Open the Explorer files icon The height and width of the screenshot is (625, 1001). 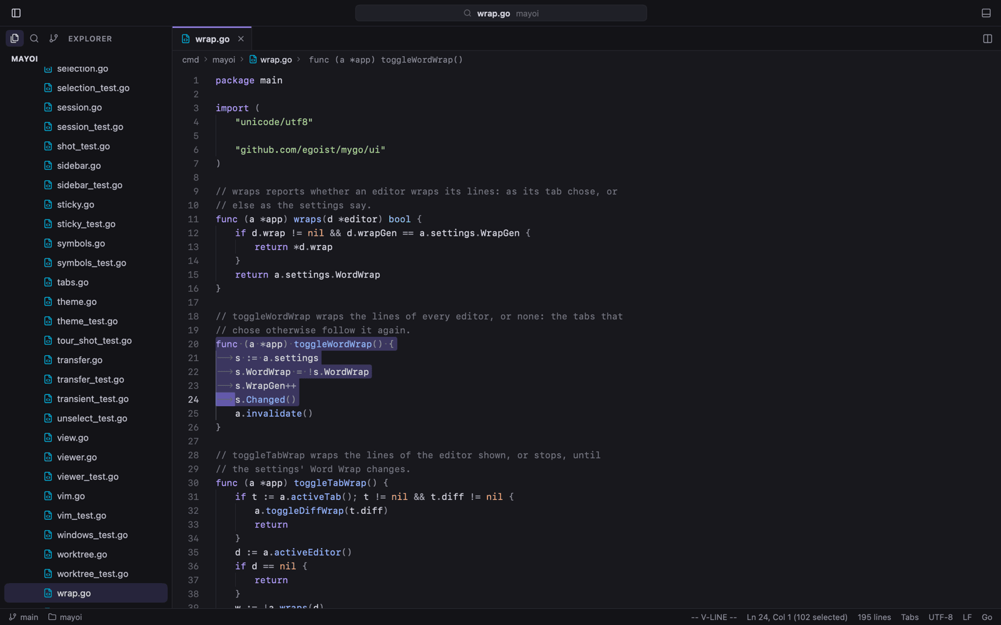coord(15,38)
